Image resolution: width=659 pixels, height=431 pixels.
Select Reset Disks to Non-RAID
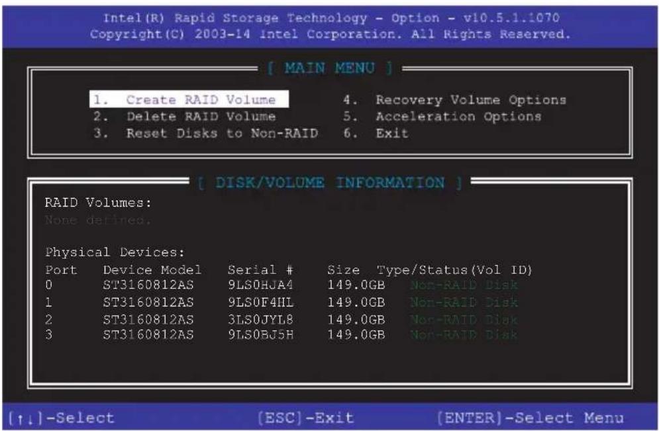point(205,133)
